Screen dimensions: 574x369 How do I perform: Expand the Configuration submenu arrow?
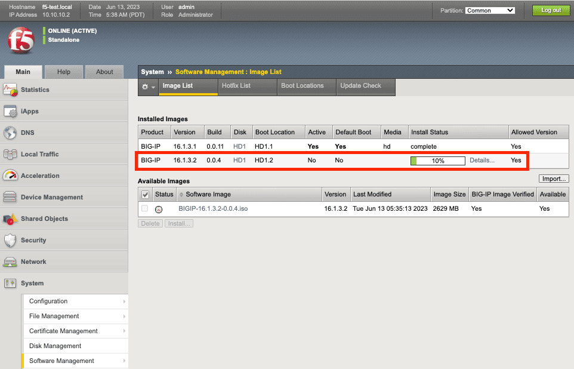[x=125, y=301]
